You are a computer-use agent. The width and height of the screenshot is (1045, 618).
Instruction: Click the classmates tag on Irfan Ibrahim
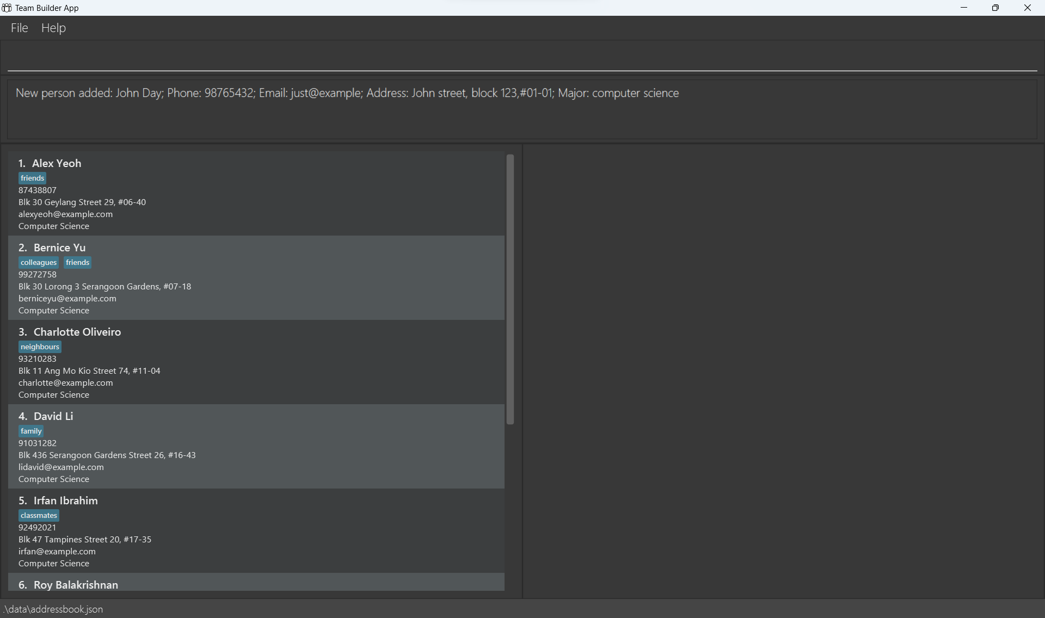click(39, 515)
